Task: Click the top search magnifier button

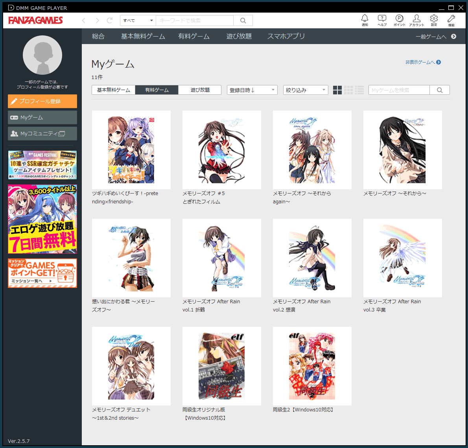Action: pos(243,20)
